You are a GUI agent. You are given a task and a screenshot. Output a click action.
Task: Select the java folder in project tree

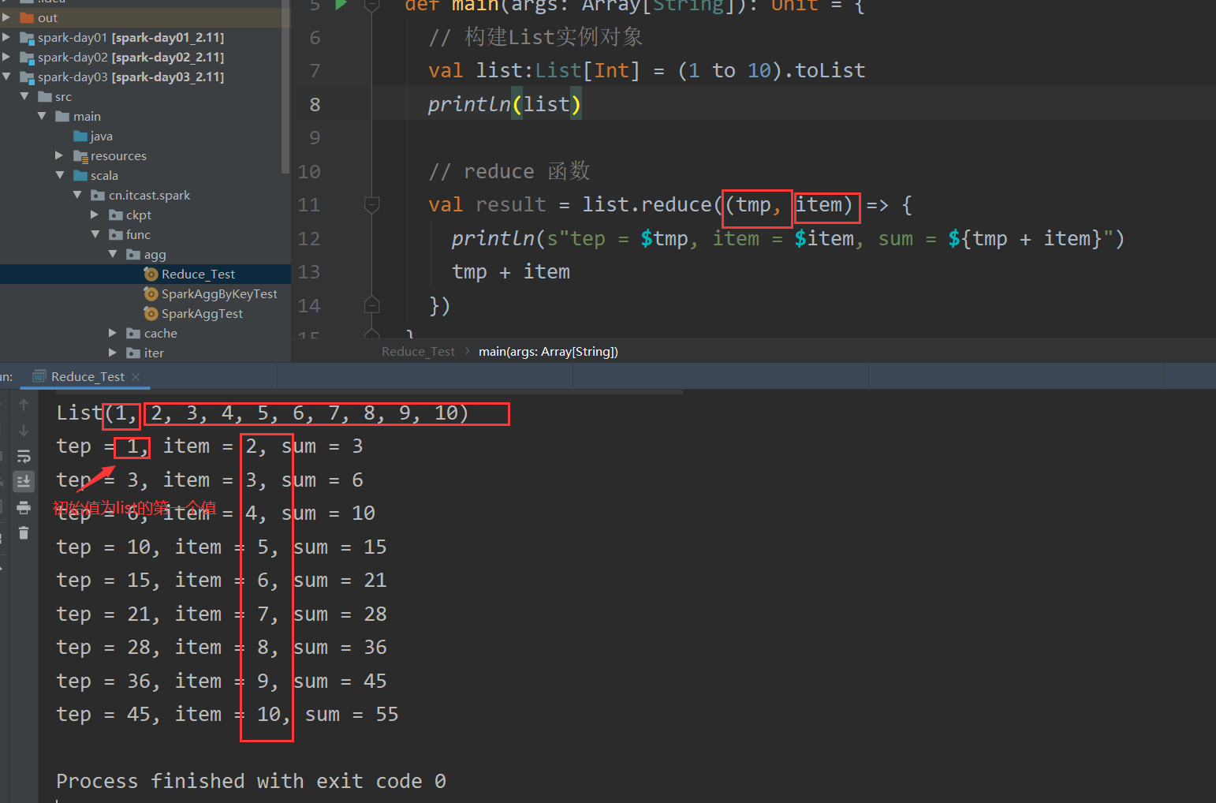coord(93,136)
